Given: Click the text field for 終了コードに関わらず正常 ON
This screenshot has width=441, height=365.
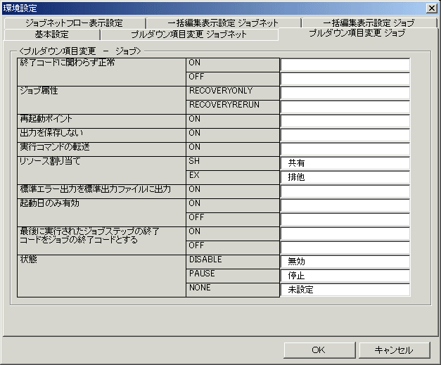Looking at the screenshot, I should pyautogui.click(x=345, y=65).
